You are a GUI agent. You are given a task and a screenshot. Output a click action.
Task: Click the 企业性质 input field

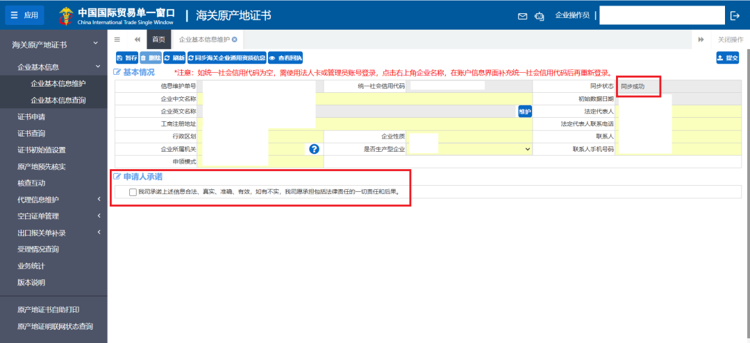[x=469, y=137]
